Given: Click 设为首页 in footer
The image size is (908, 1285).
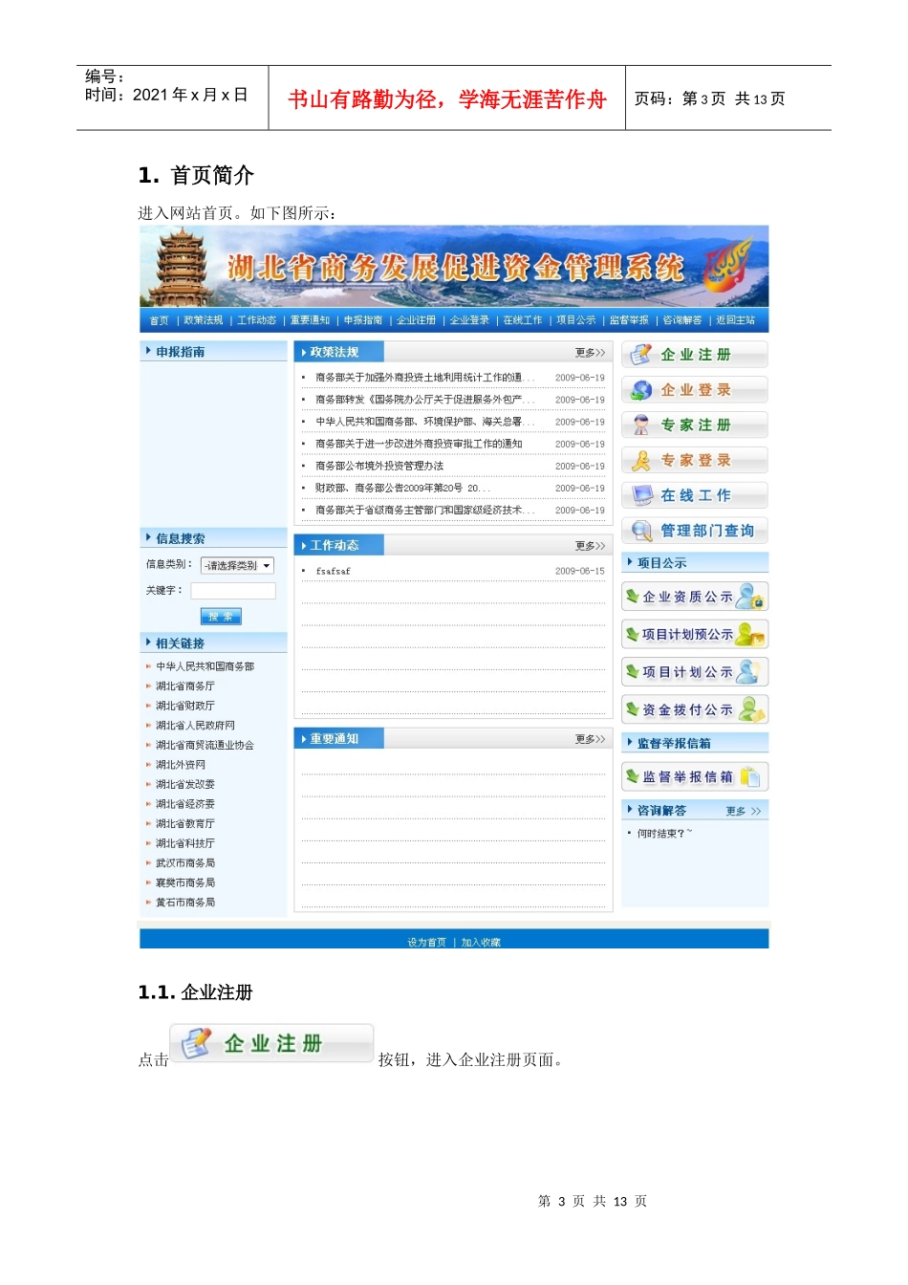Looking at the screenshot, I should click(426, 943).
